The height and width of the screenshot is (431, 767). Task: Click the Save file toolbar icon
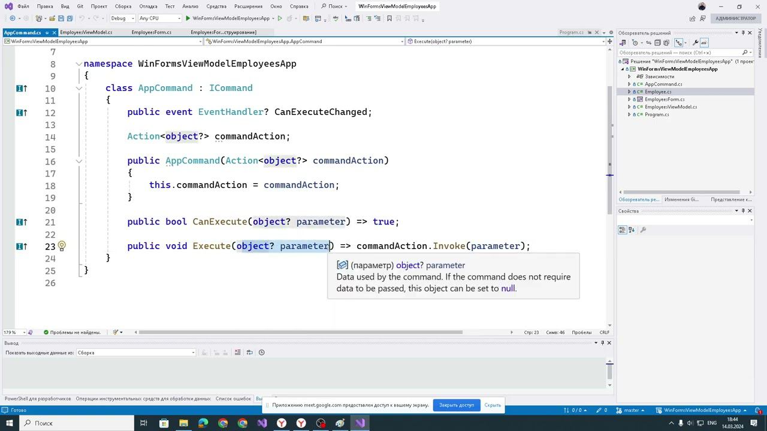pos(61,19)
